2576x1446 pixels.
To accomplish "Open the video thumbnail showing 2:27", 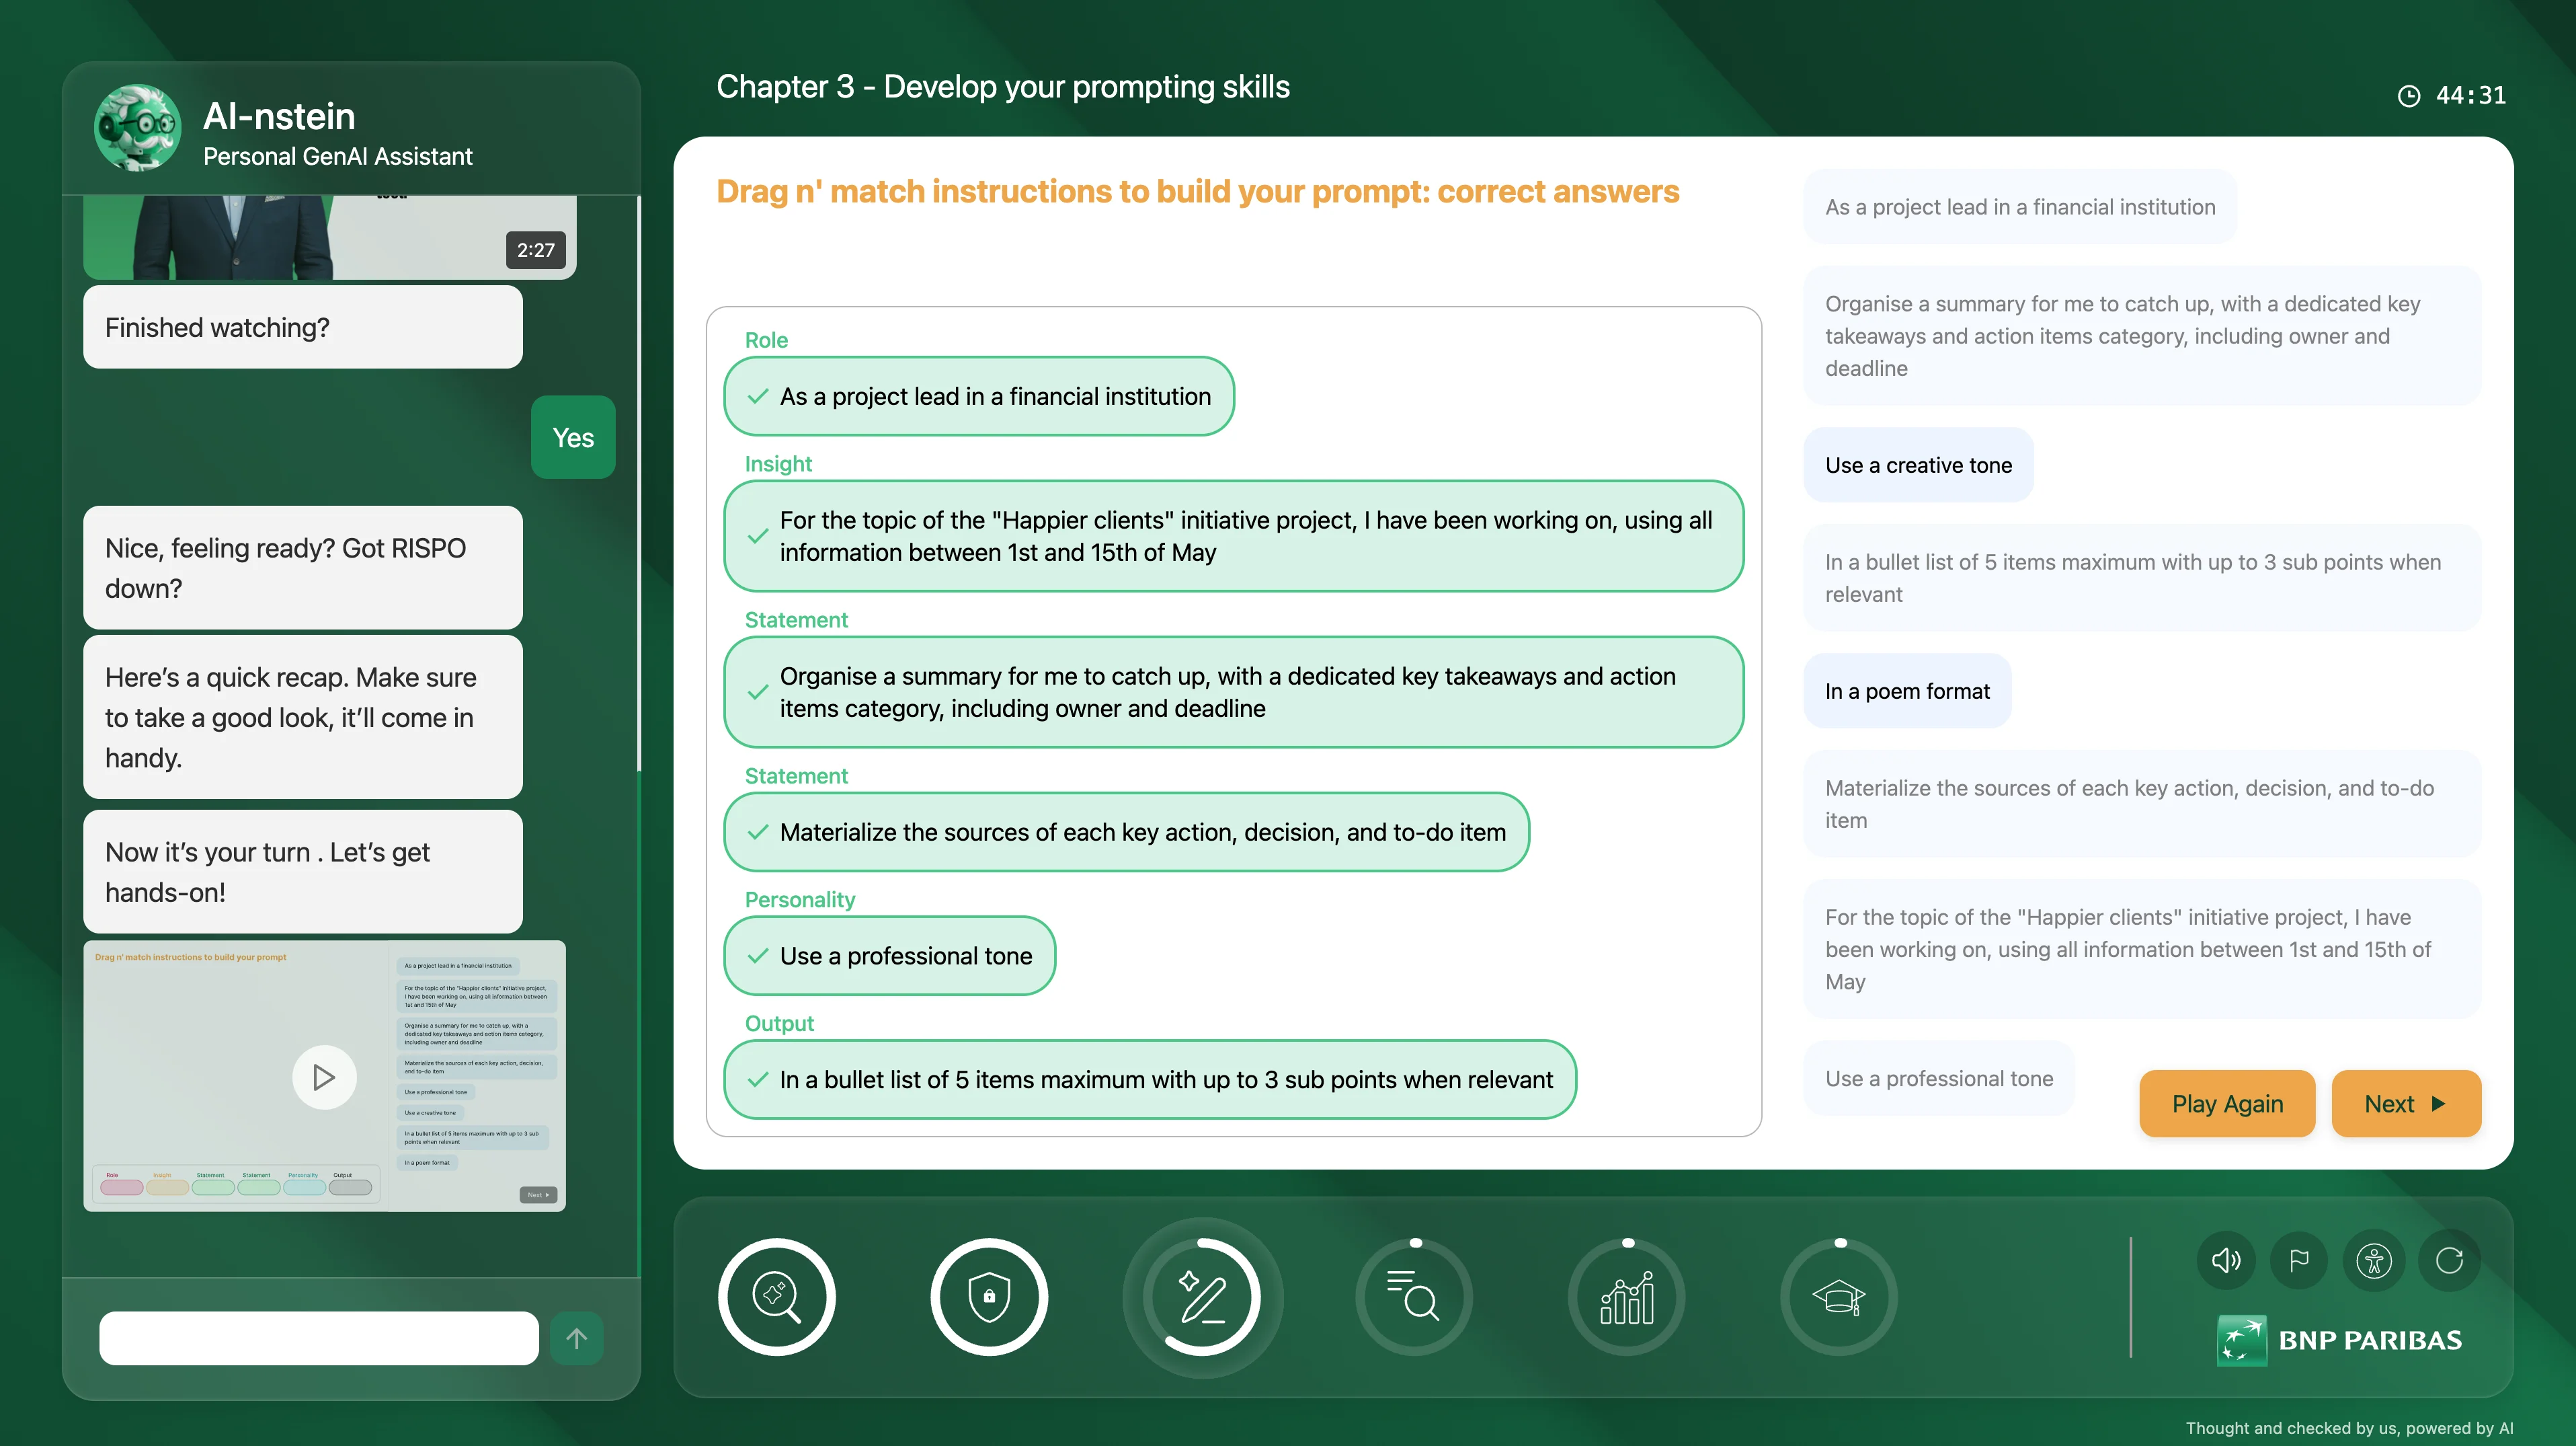I will (x=330, y=237).
